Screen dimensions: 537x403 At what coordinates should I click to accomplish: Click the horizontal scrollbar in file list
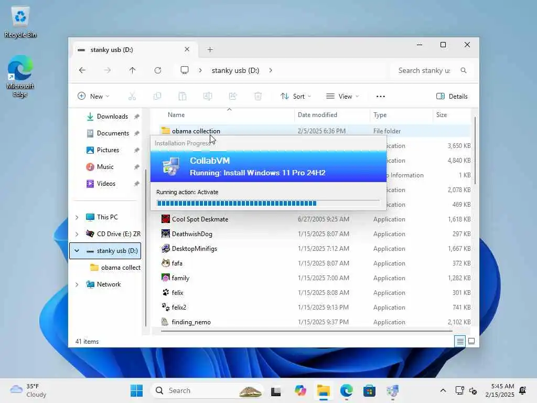pos(306,332)
